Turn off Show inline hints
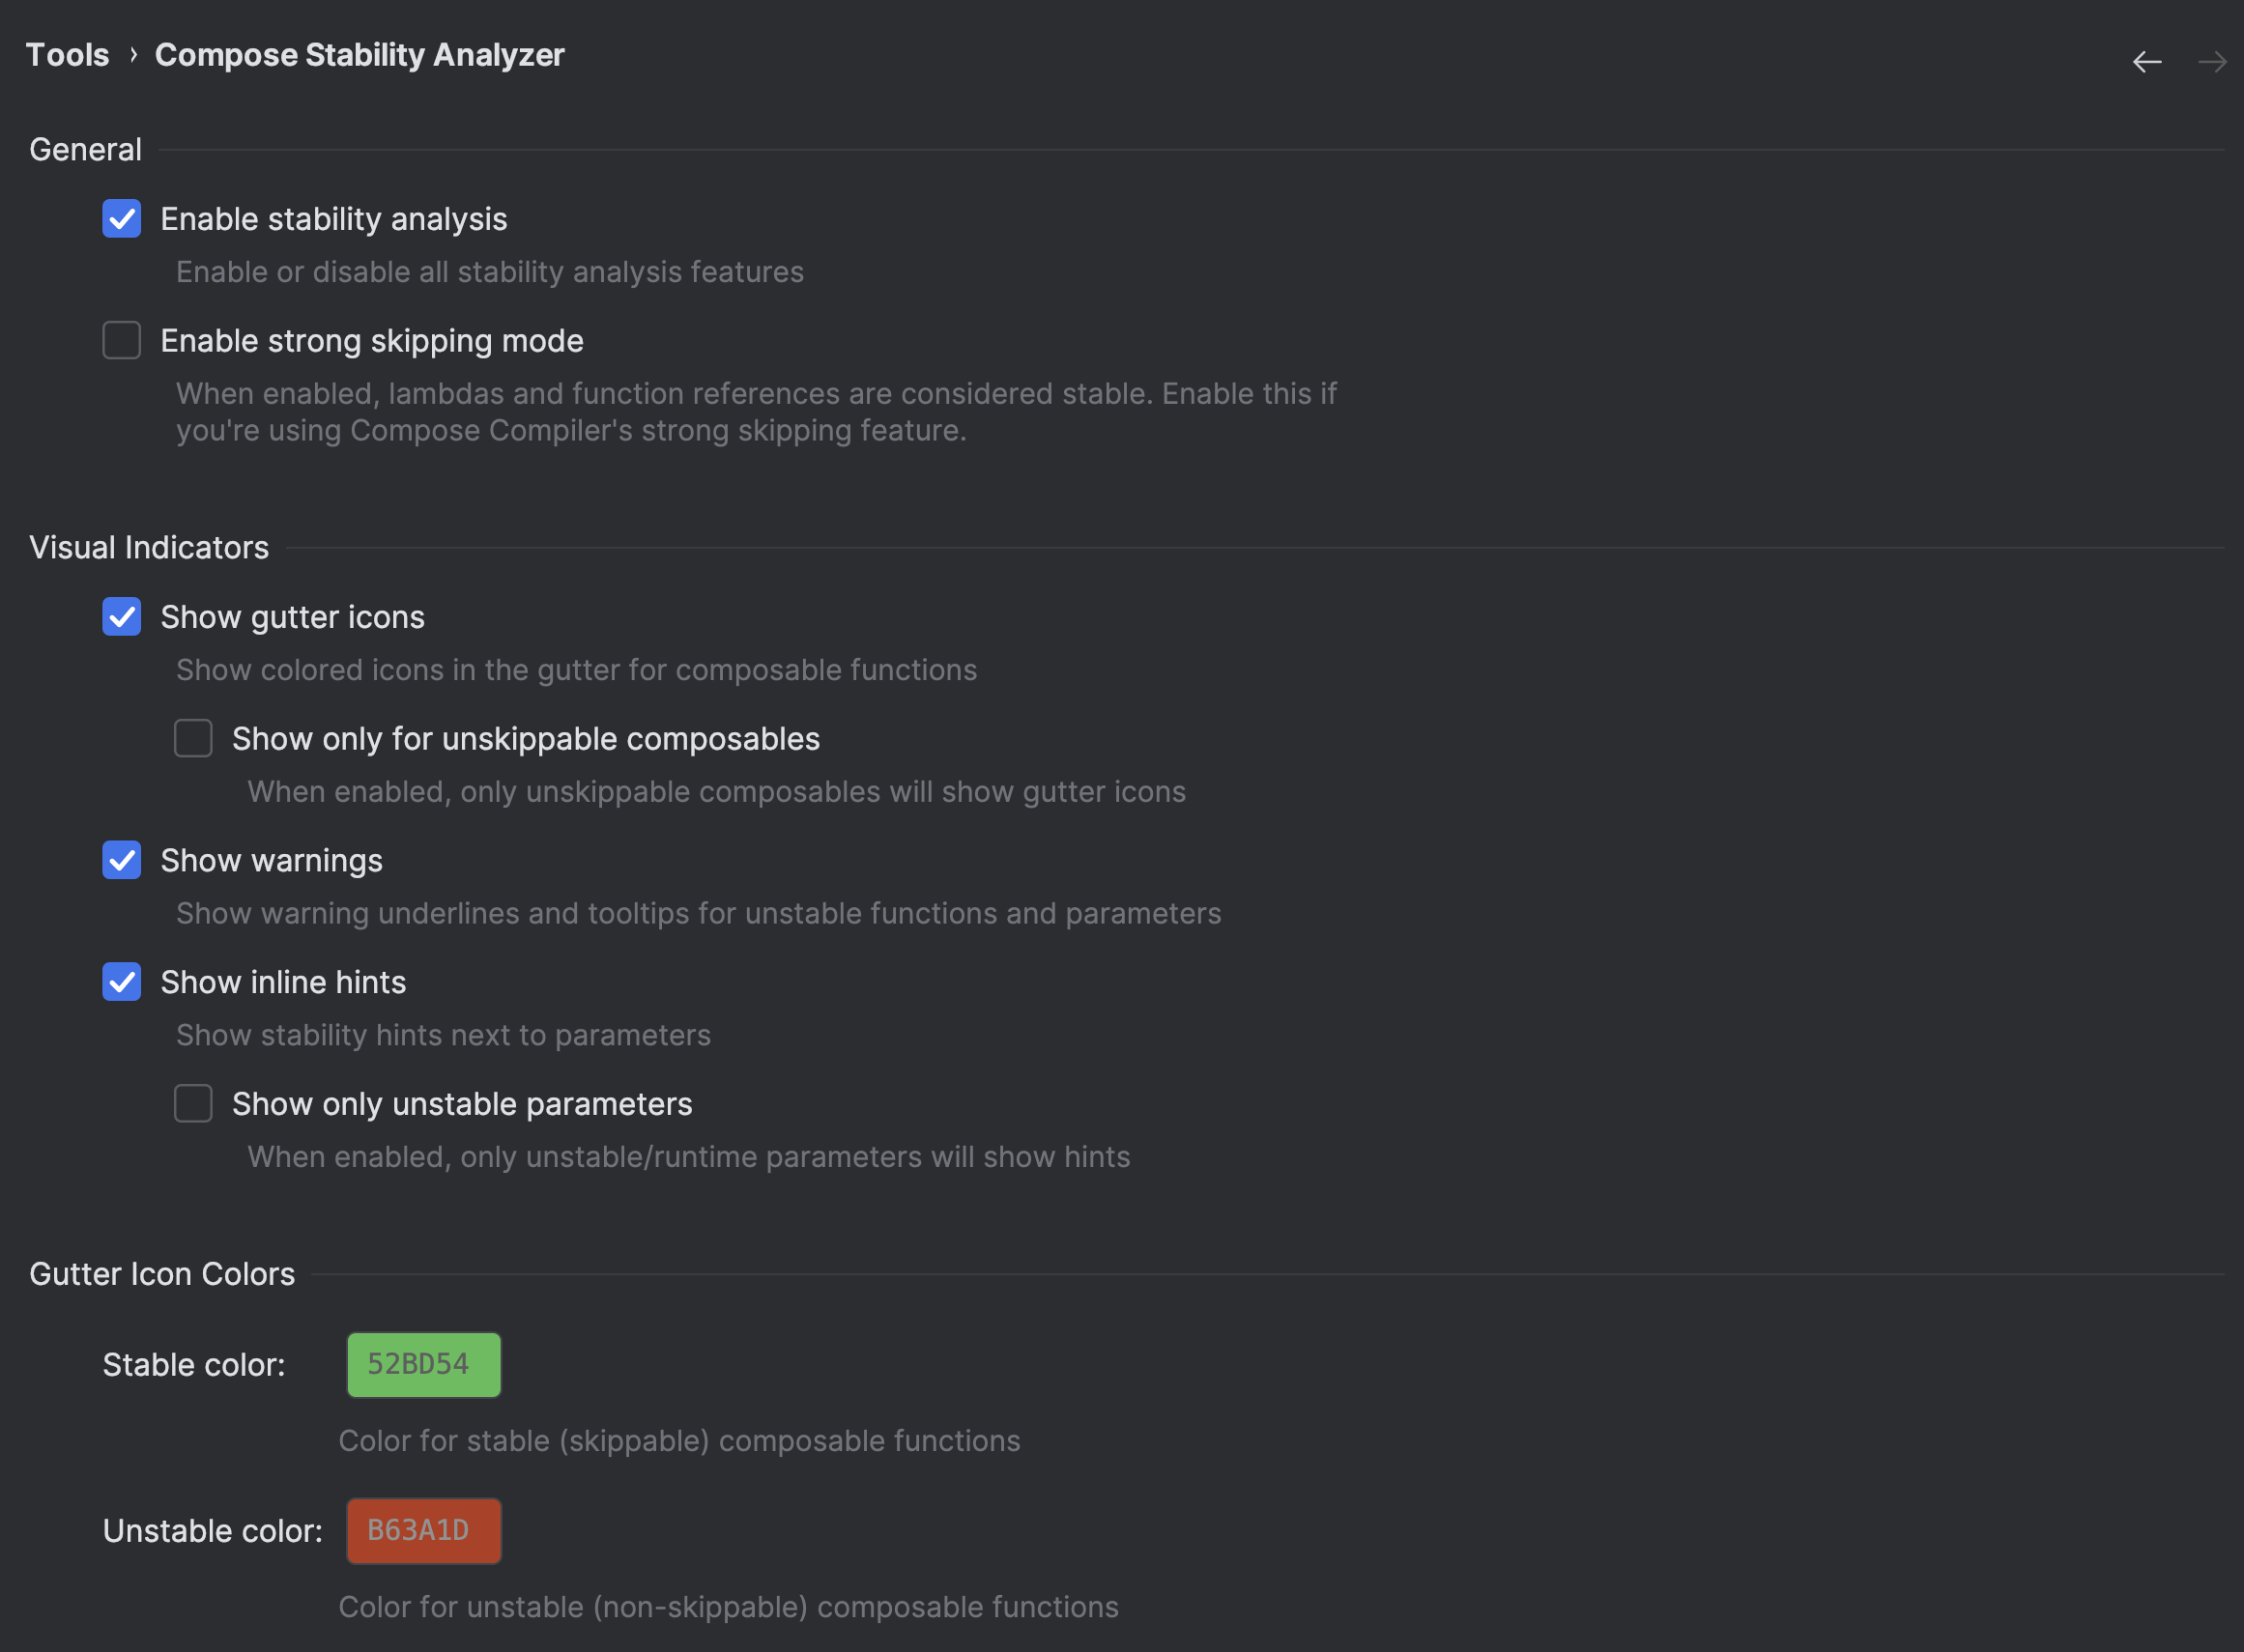Screen dimensions: 2244x1652 122,982
